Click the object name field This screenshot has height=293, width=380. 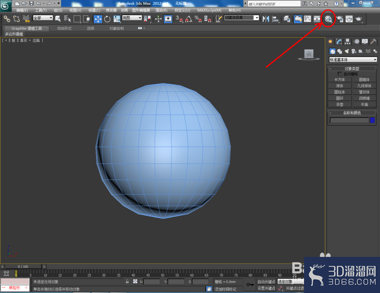click(349, 120)
